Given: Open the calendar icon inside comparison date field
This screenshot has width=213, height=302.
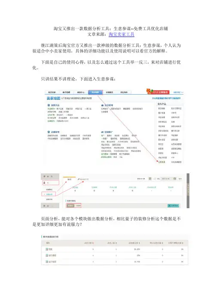Looking at the screenshot, I should pos(174,179).
